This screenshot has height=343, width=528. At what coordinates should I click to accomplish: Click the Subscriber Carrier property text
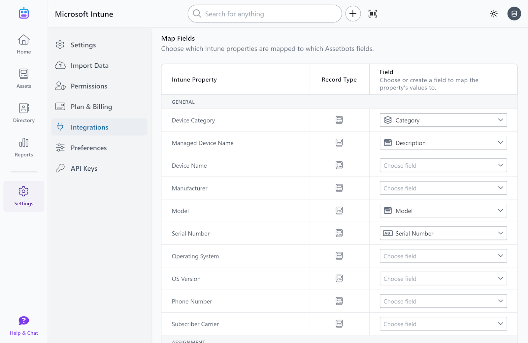(x=195, y=324)
